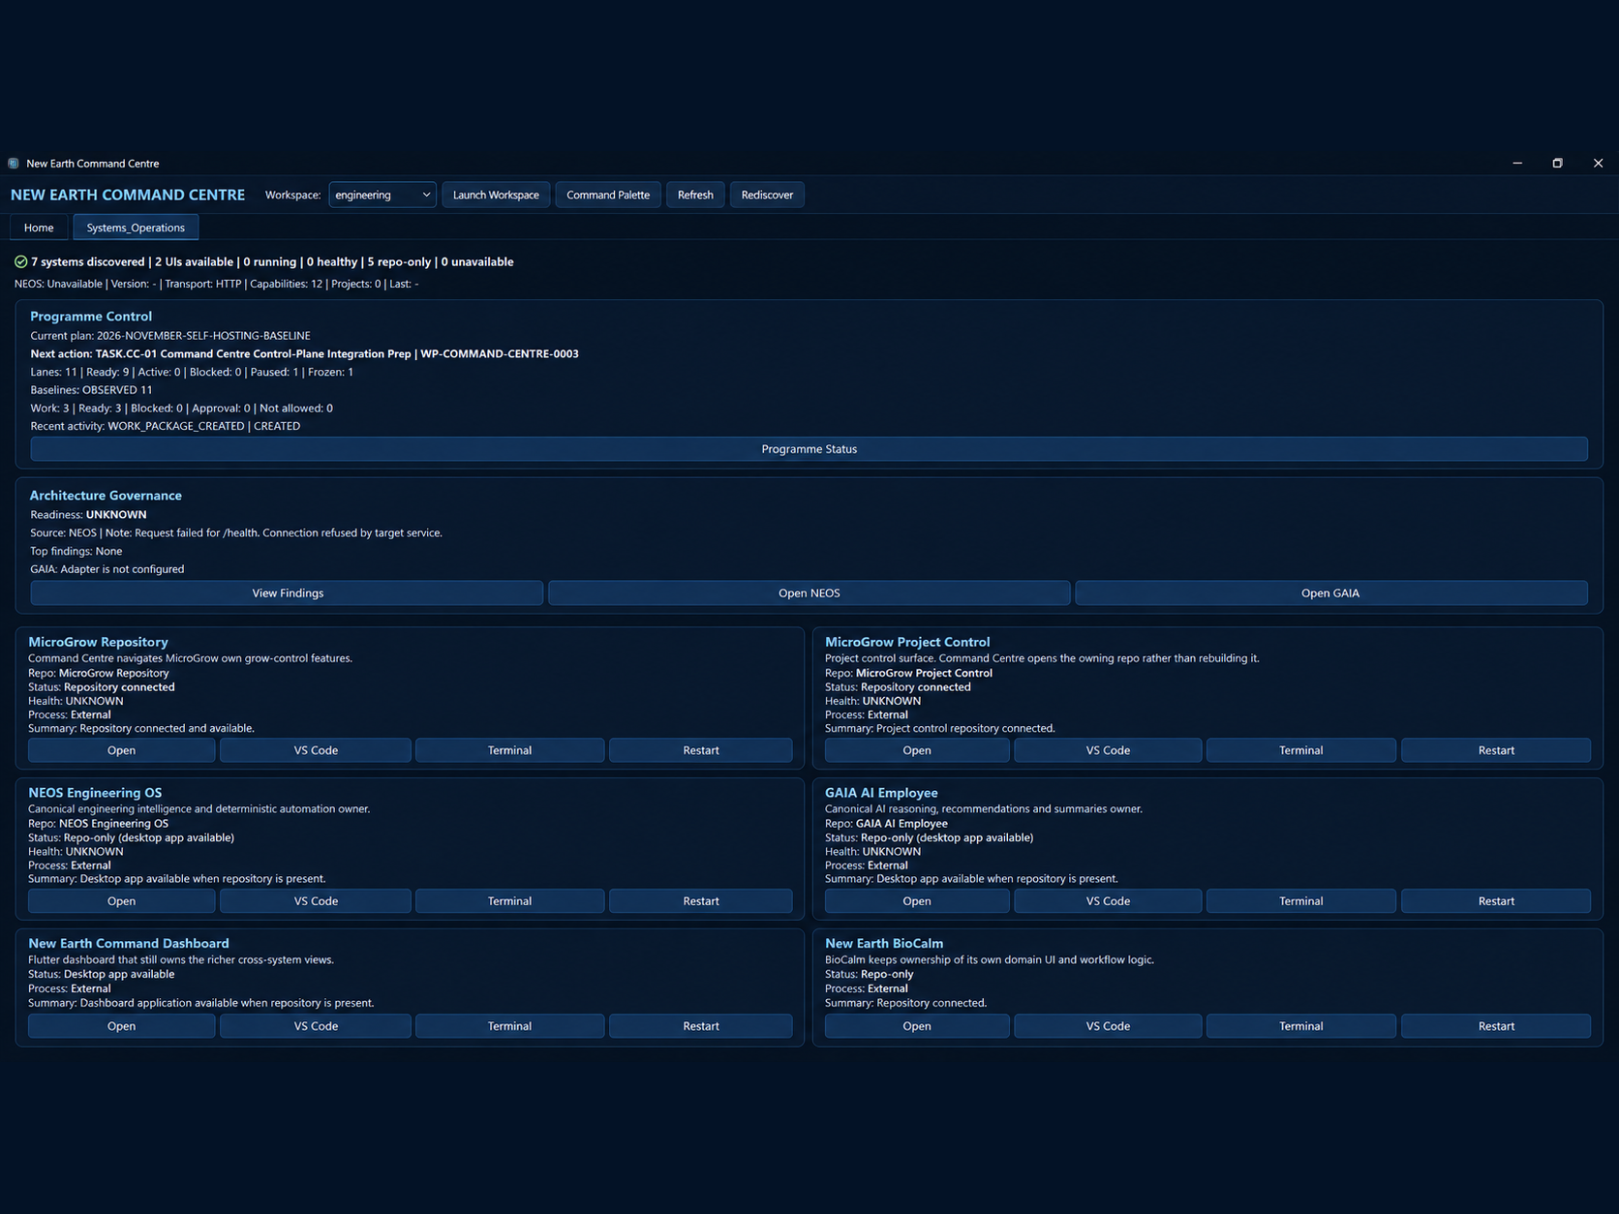This screenshot has width=1619, height=1214.
Task: Click the New Earth BioCalm card title
Action: 884,944
